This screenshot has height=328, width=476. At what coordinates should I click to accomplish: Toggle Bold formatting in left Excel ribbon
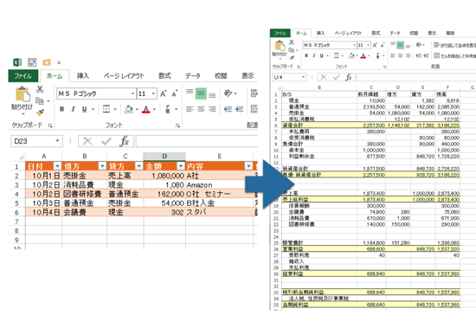(62, 109)
